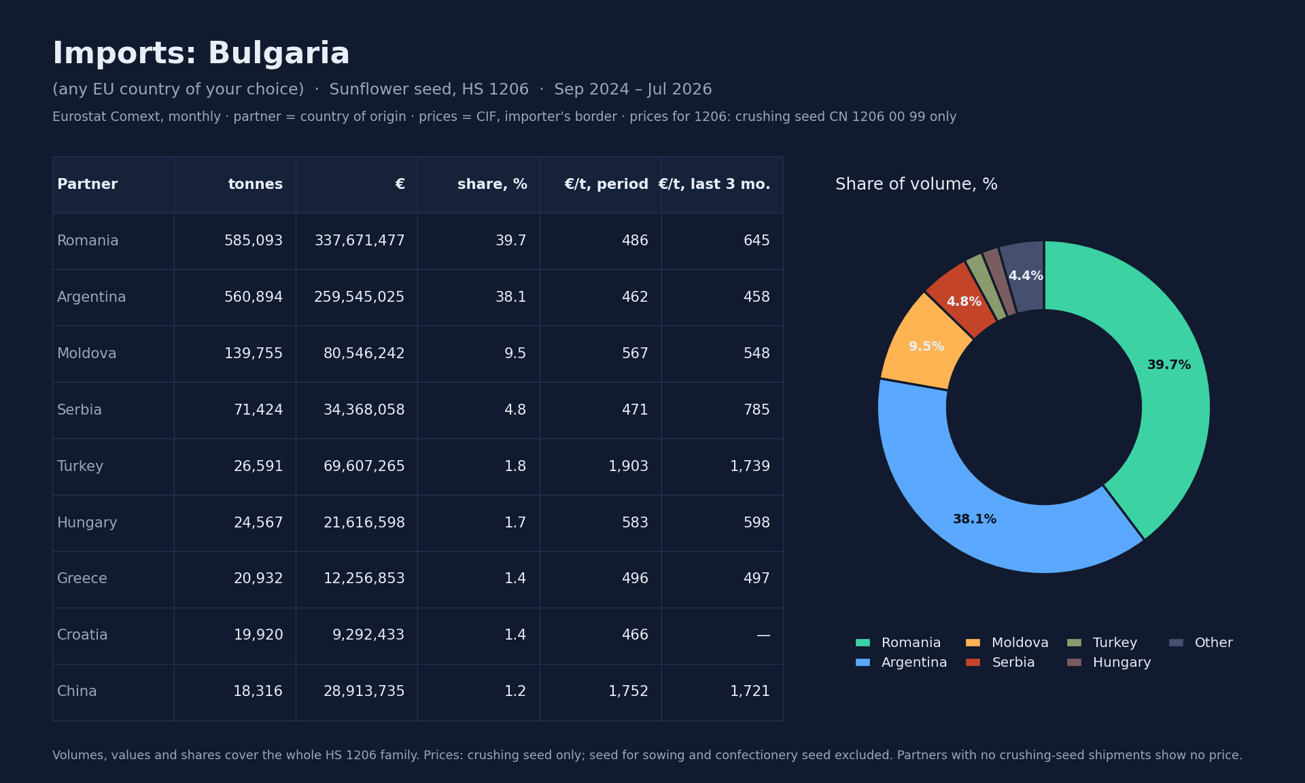Click the € value column header
This screenshot has width=1305, height=783.
tap(357, 185)
